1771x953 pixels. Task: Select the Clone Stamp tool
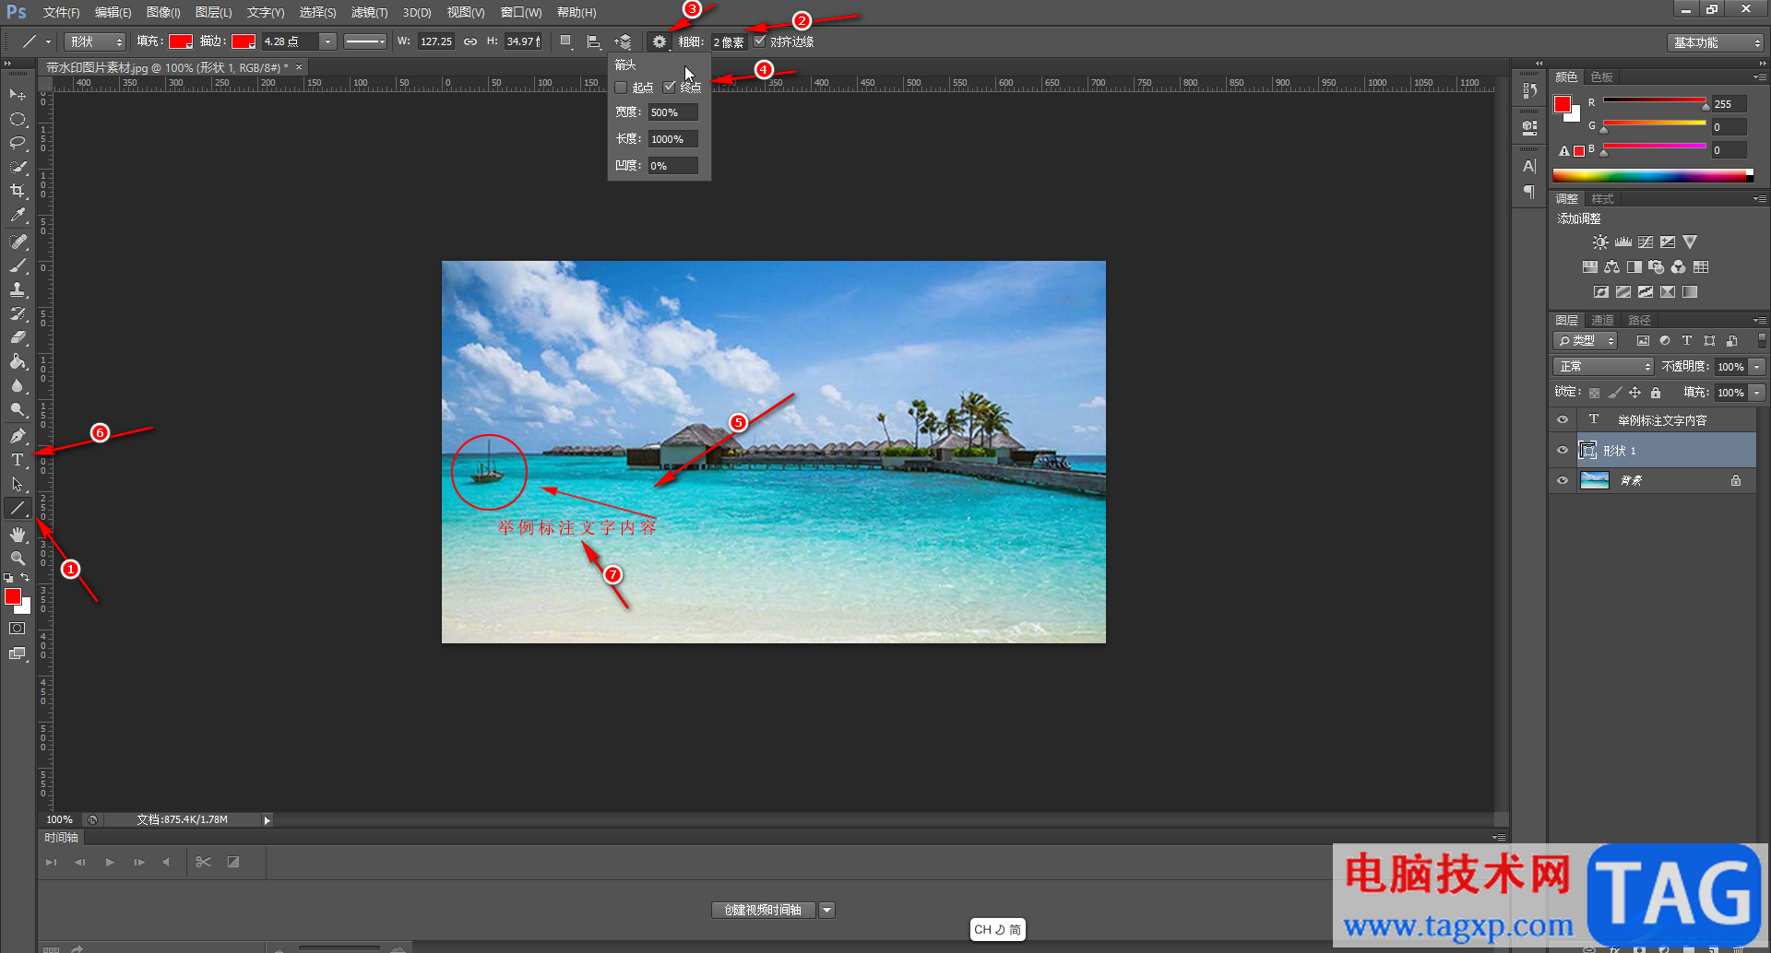(18, 289)
